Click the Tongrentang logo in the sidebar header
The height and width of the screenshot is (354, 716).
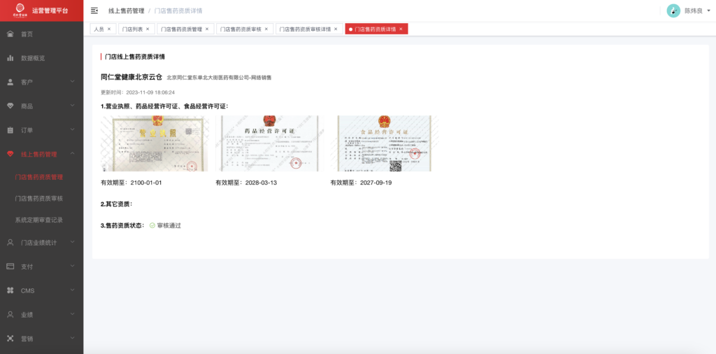(x=20, y=9)
